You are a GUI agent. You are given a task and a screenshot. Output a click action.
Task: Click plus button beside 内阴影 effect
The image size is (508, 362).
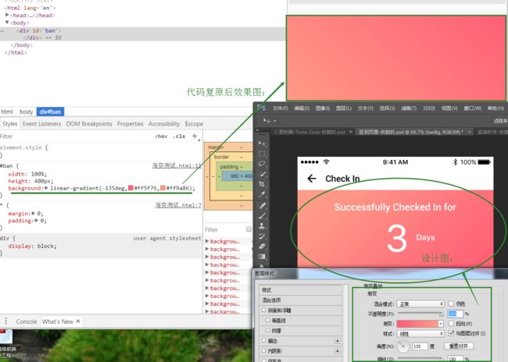coord(338,351)
